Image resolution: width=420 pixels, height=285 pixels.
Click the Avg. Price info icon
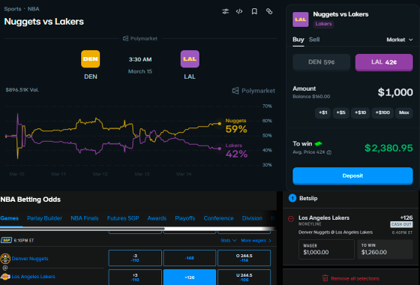pyautogui.click(x=329, y=152)
